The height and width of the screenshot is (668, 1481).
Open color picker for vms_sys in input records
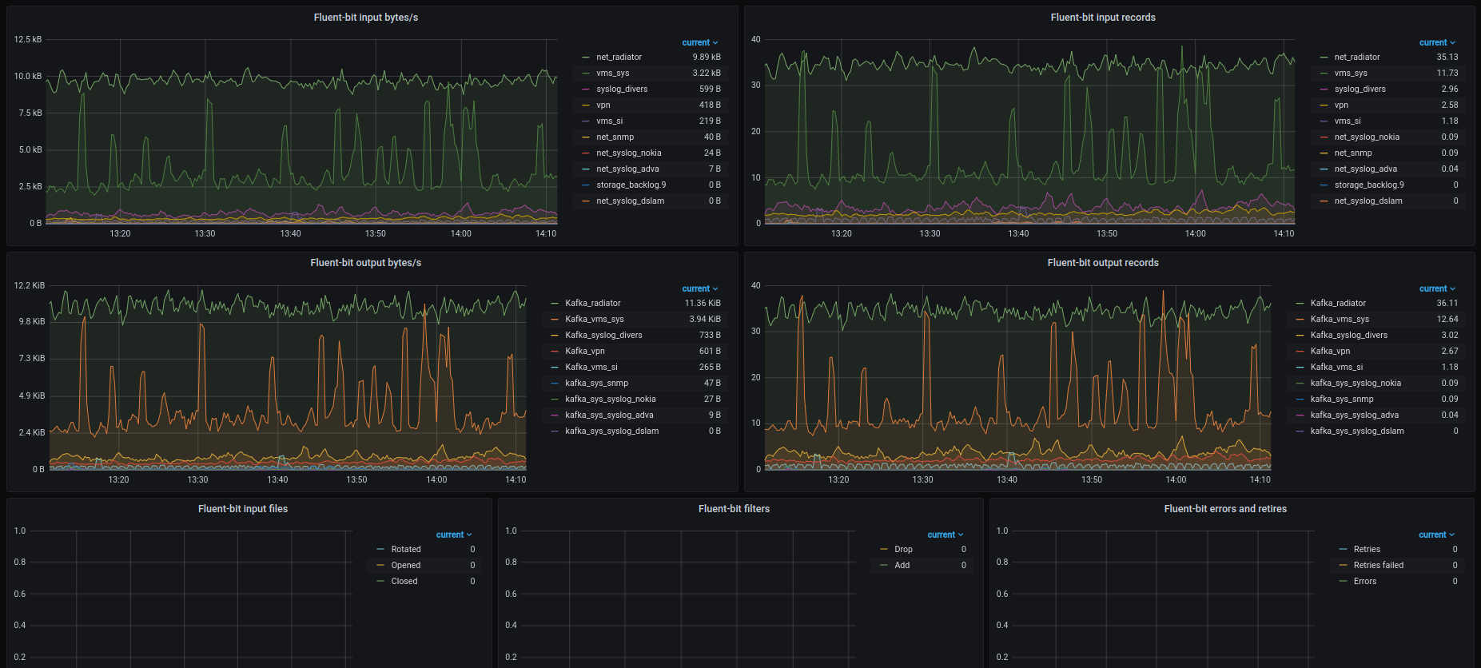[1324, 74]
